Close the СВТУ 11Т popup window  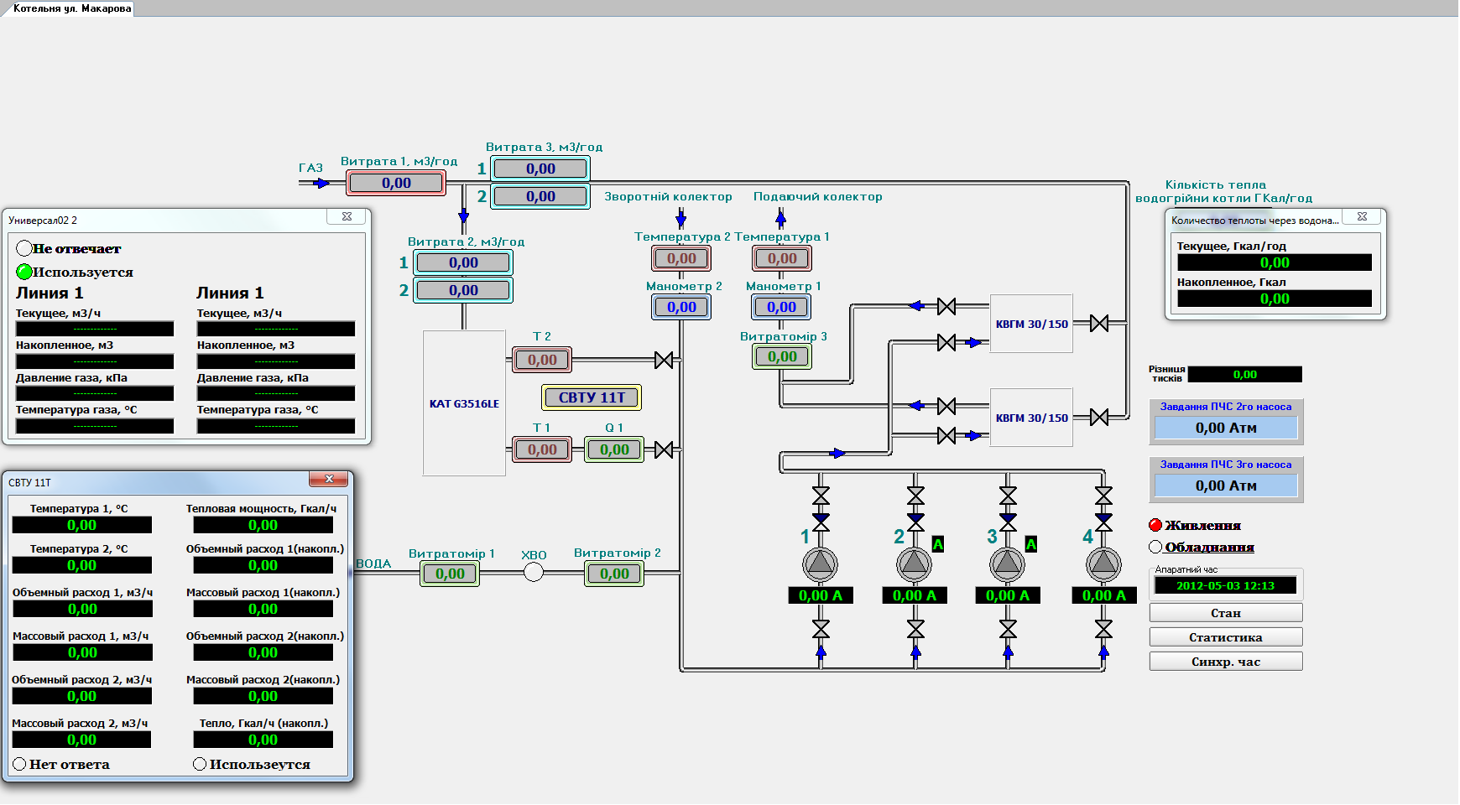(x=329, y=479)
